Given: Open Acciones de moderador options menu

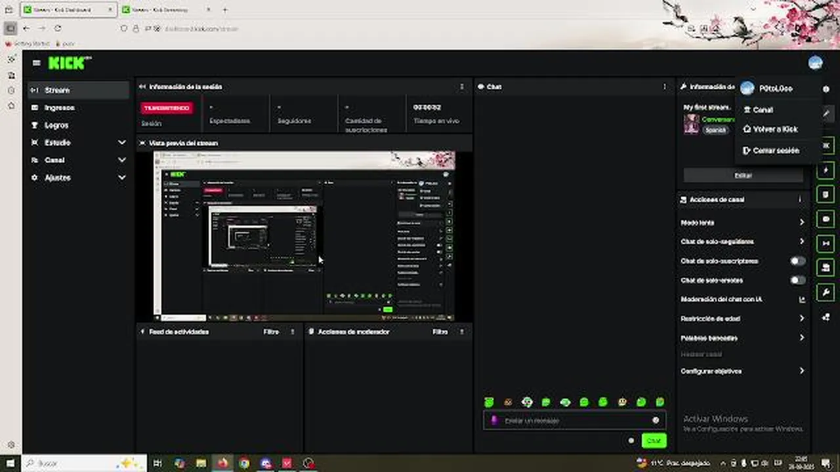Looking at the screenshot, I should coord(462,332).
